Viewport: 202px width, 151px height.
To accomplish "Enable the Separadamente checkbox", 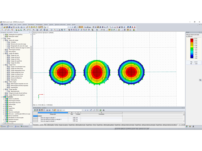I will coord(7,91).
